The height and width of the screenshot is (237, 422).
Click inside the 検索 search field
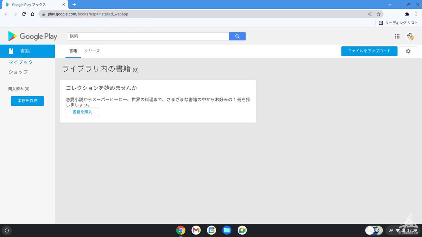click(x=141, y=36)
